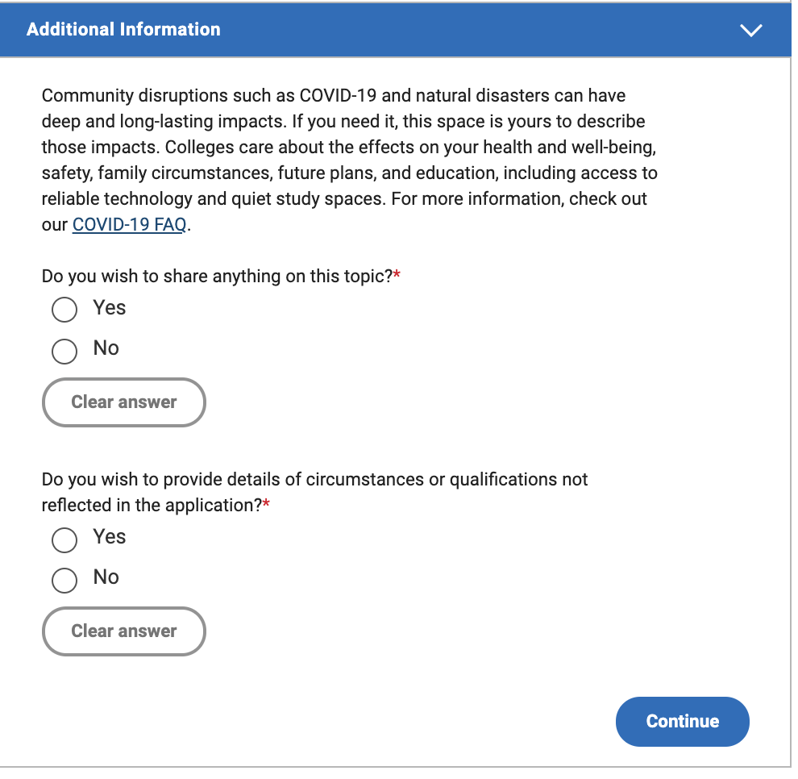This screenshot has width=798, height=779.
Task: Click the question text about sharing on this topic
Action: [218, 277]
